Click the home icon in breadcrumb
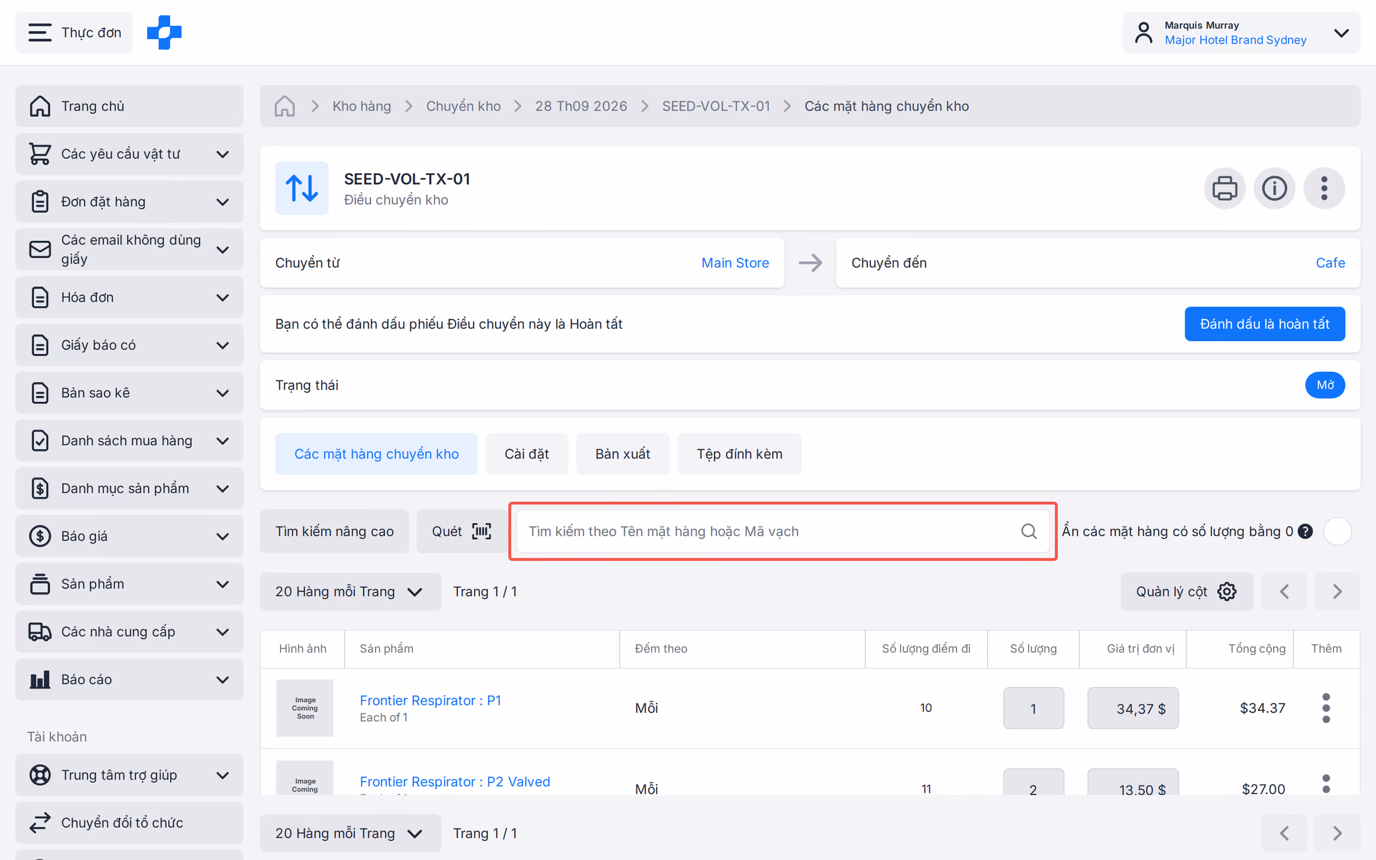Screen dimensions: 1376x860 coord(284,106)
